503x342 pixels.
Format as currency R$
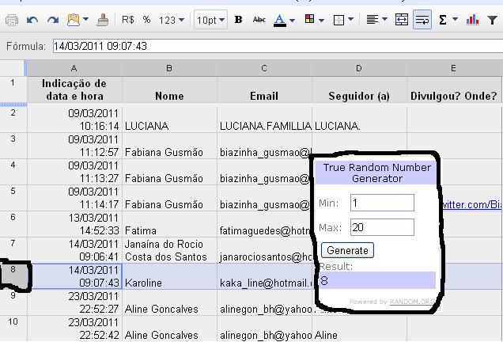tap(128, 20)
